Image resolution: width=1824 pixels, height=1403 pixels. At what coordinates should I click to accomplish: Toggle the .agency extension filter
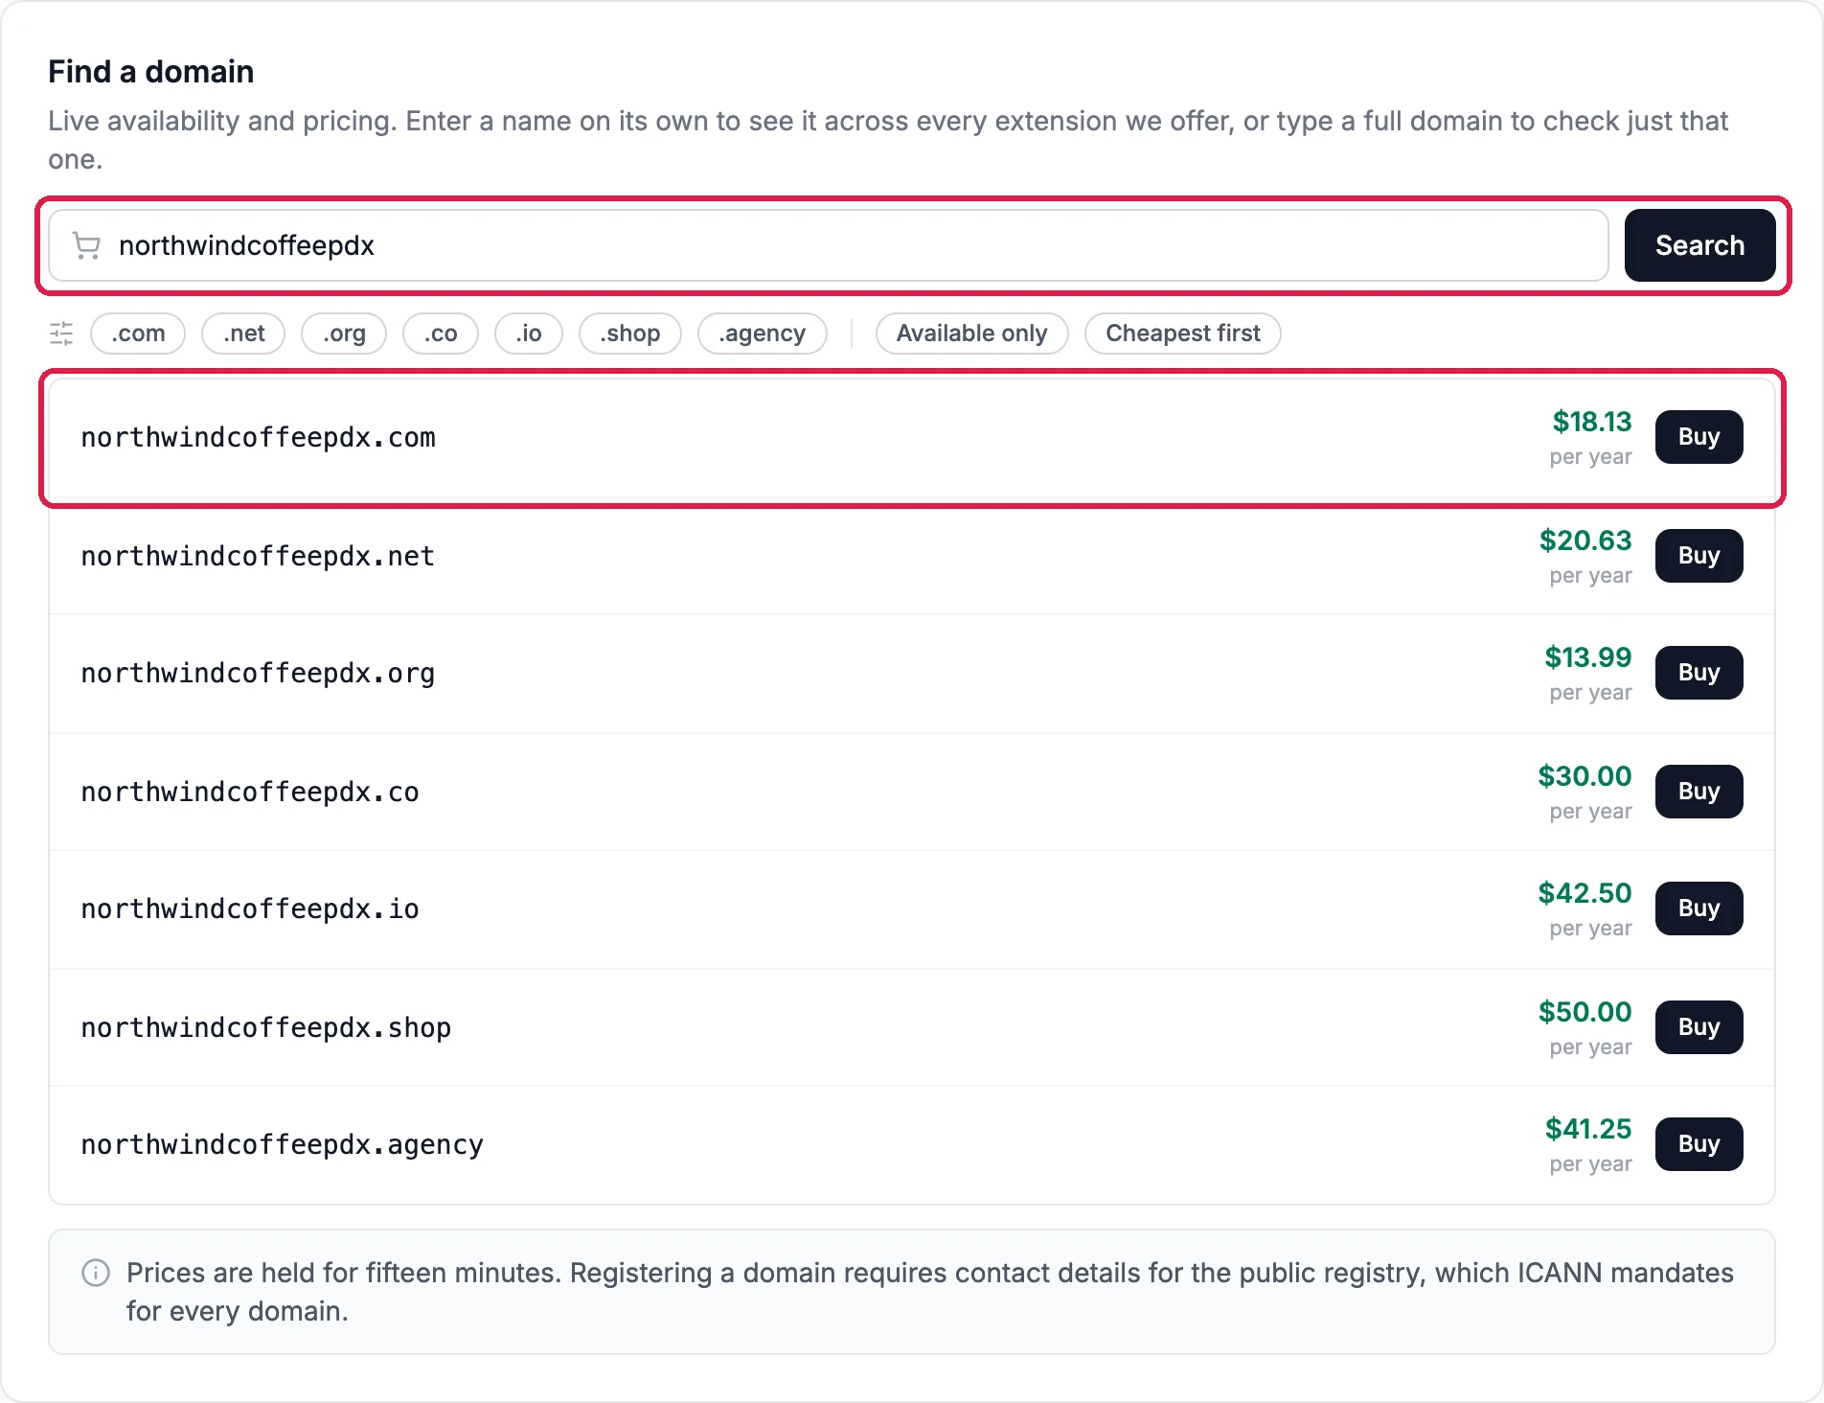(x=763, y=333)
